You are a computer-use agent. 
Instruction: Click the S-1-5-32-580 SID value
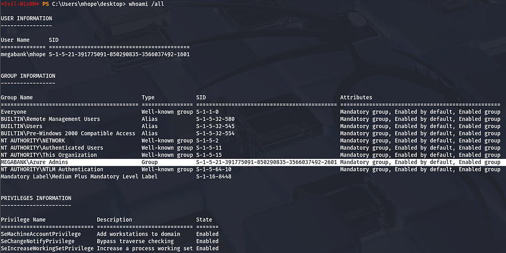pos(215,119)
